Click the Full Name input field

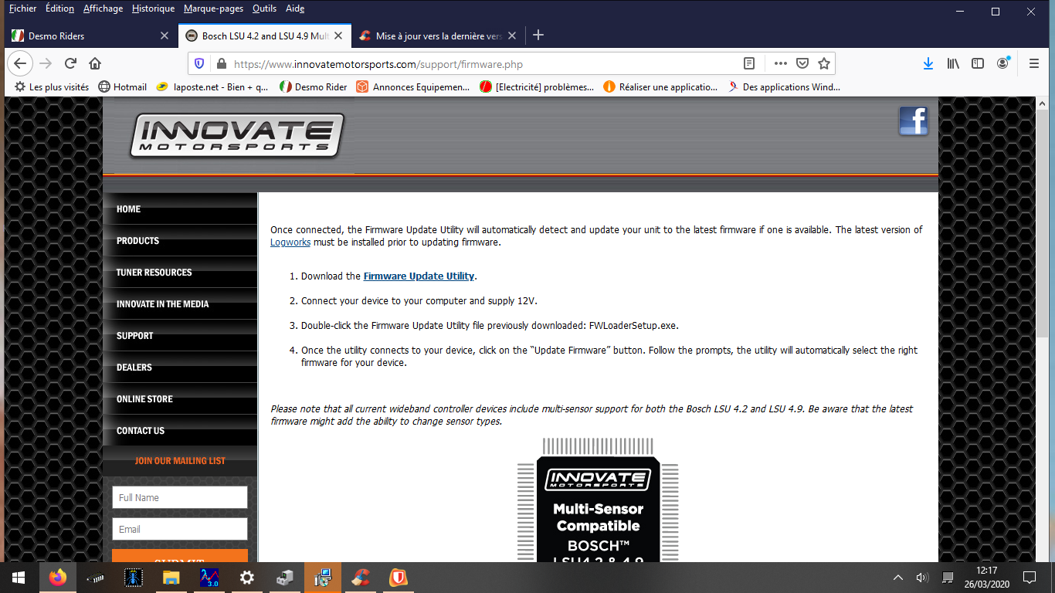click(180, 497)
